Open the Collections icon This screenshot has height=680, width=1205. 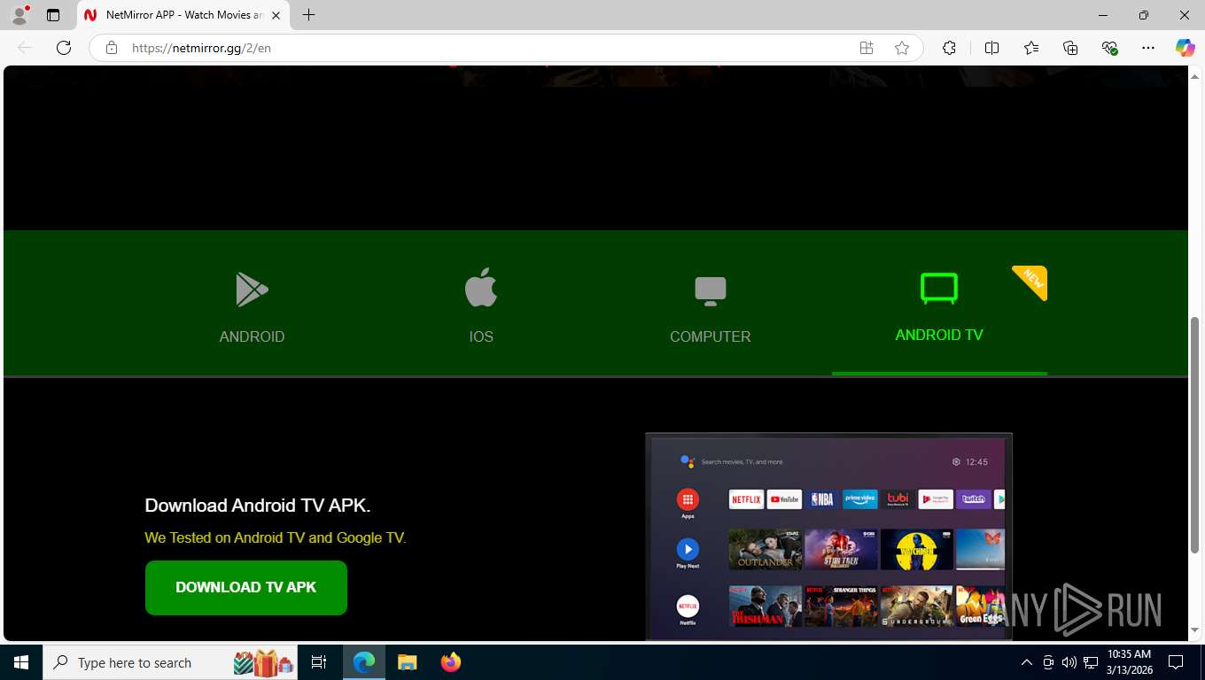[1070, 48]
